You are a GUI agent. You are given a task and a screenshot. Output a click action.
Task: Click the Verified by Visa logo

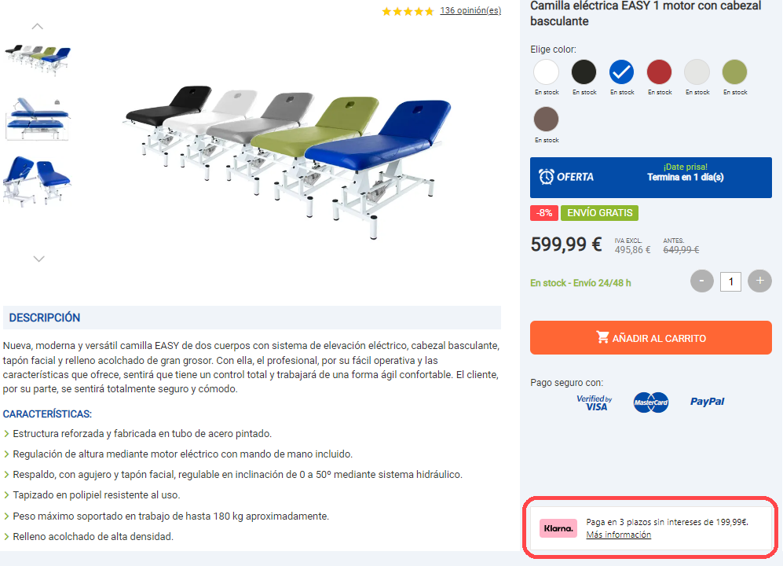pos(595,402)
